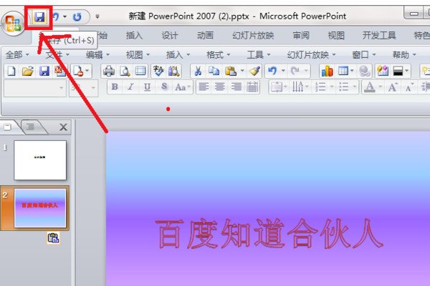Open the 格式 classic menu
The height and width of the screenshot is (286, 430).
point(219,55)
